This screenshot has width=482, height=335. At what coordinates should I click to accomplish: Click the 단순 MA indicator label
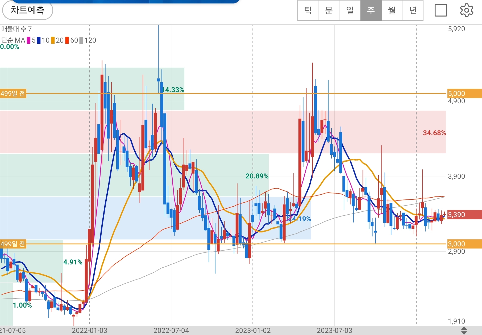(x=13, y=40)
